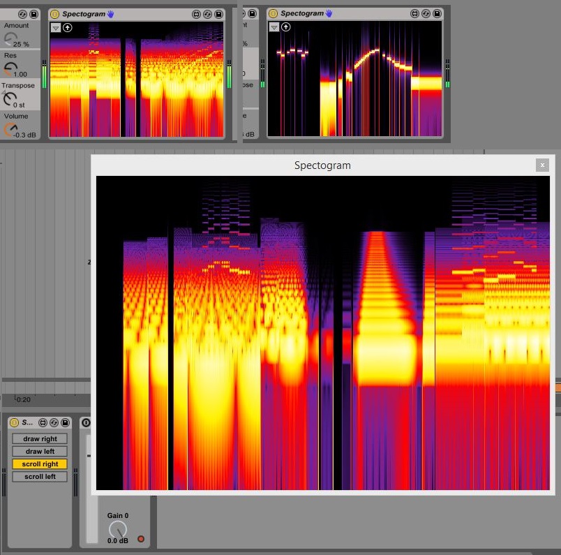
Task: Toggle the first Spectogram device activator
Action: point(55,14)
